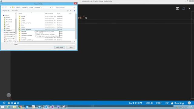Refresh the folder listing in address bar
This screenshot has height=109, width=194.
[52, 7]
